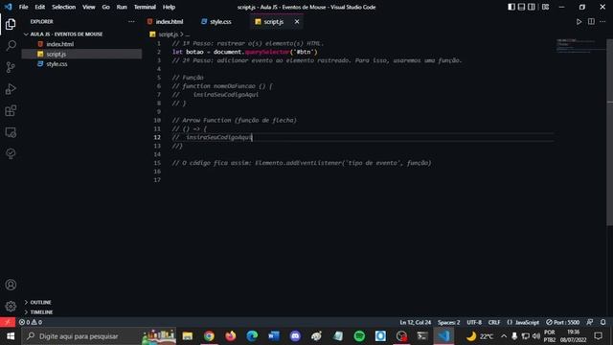Toggle the primary side bar layout icon
613x345 pixels.
511,7
